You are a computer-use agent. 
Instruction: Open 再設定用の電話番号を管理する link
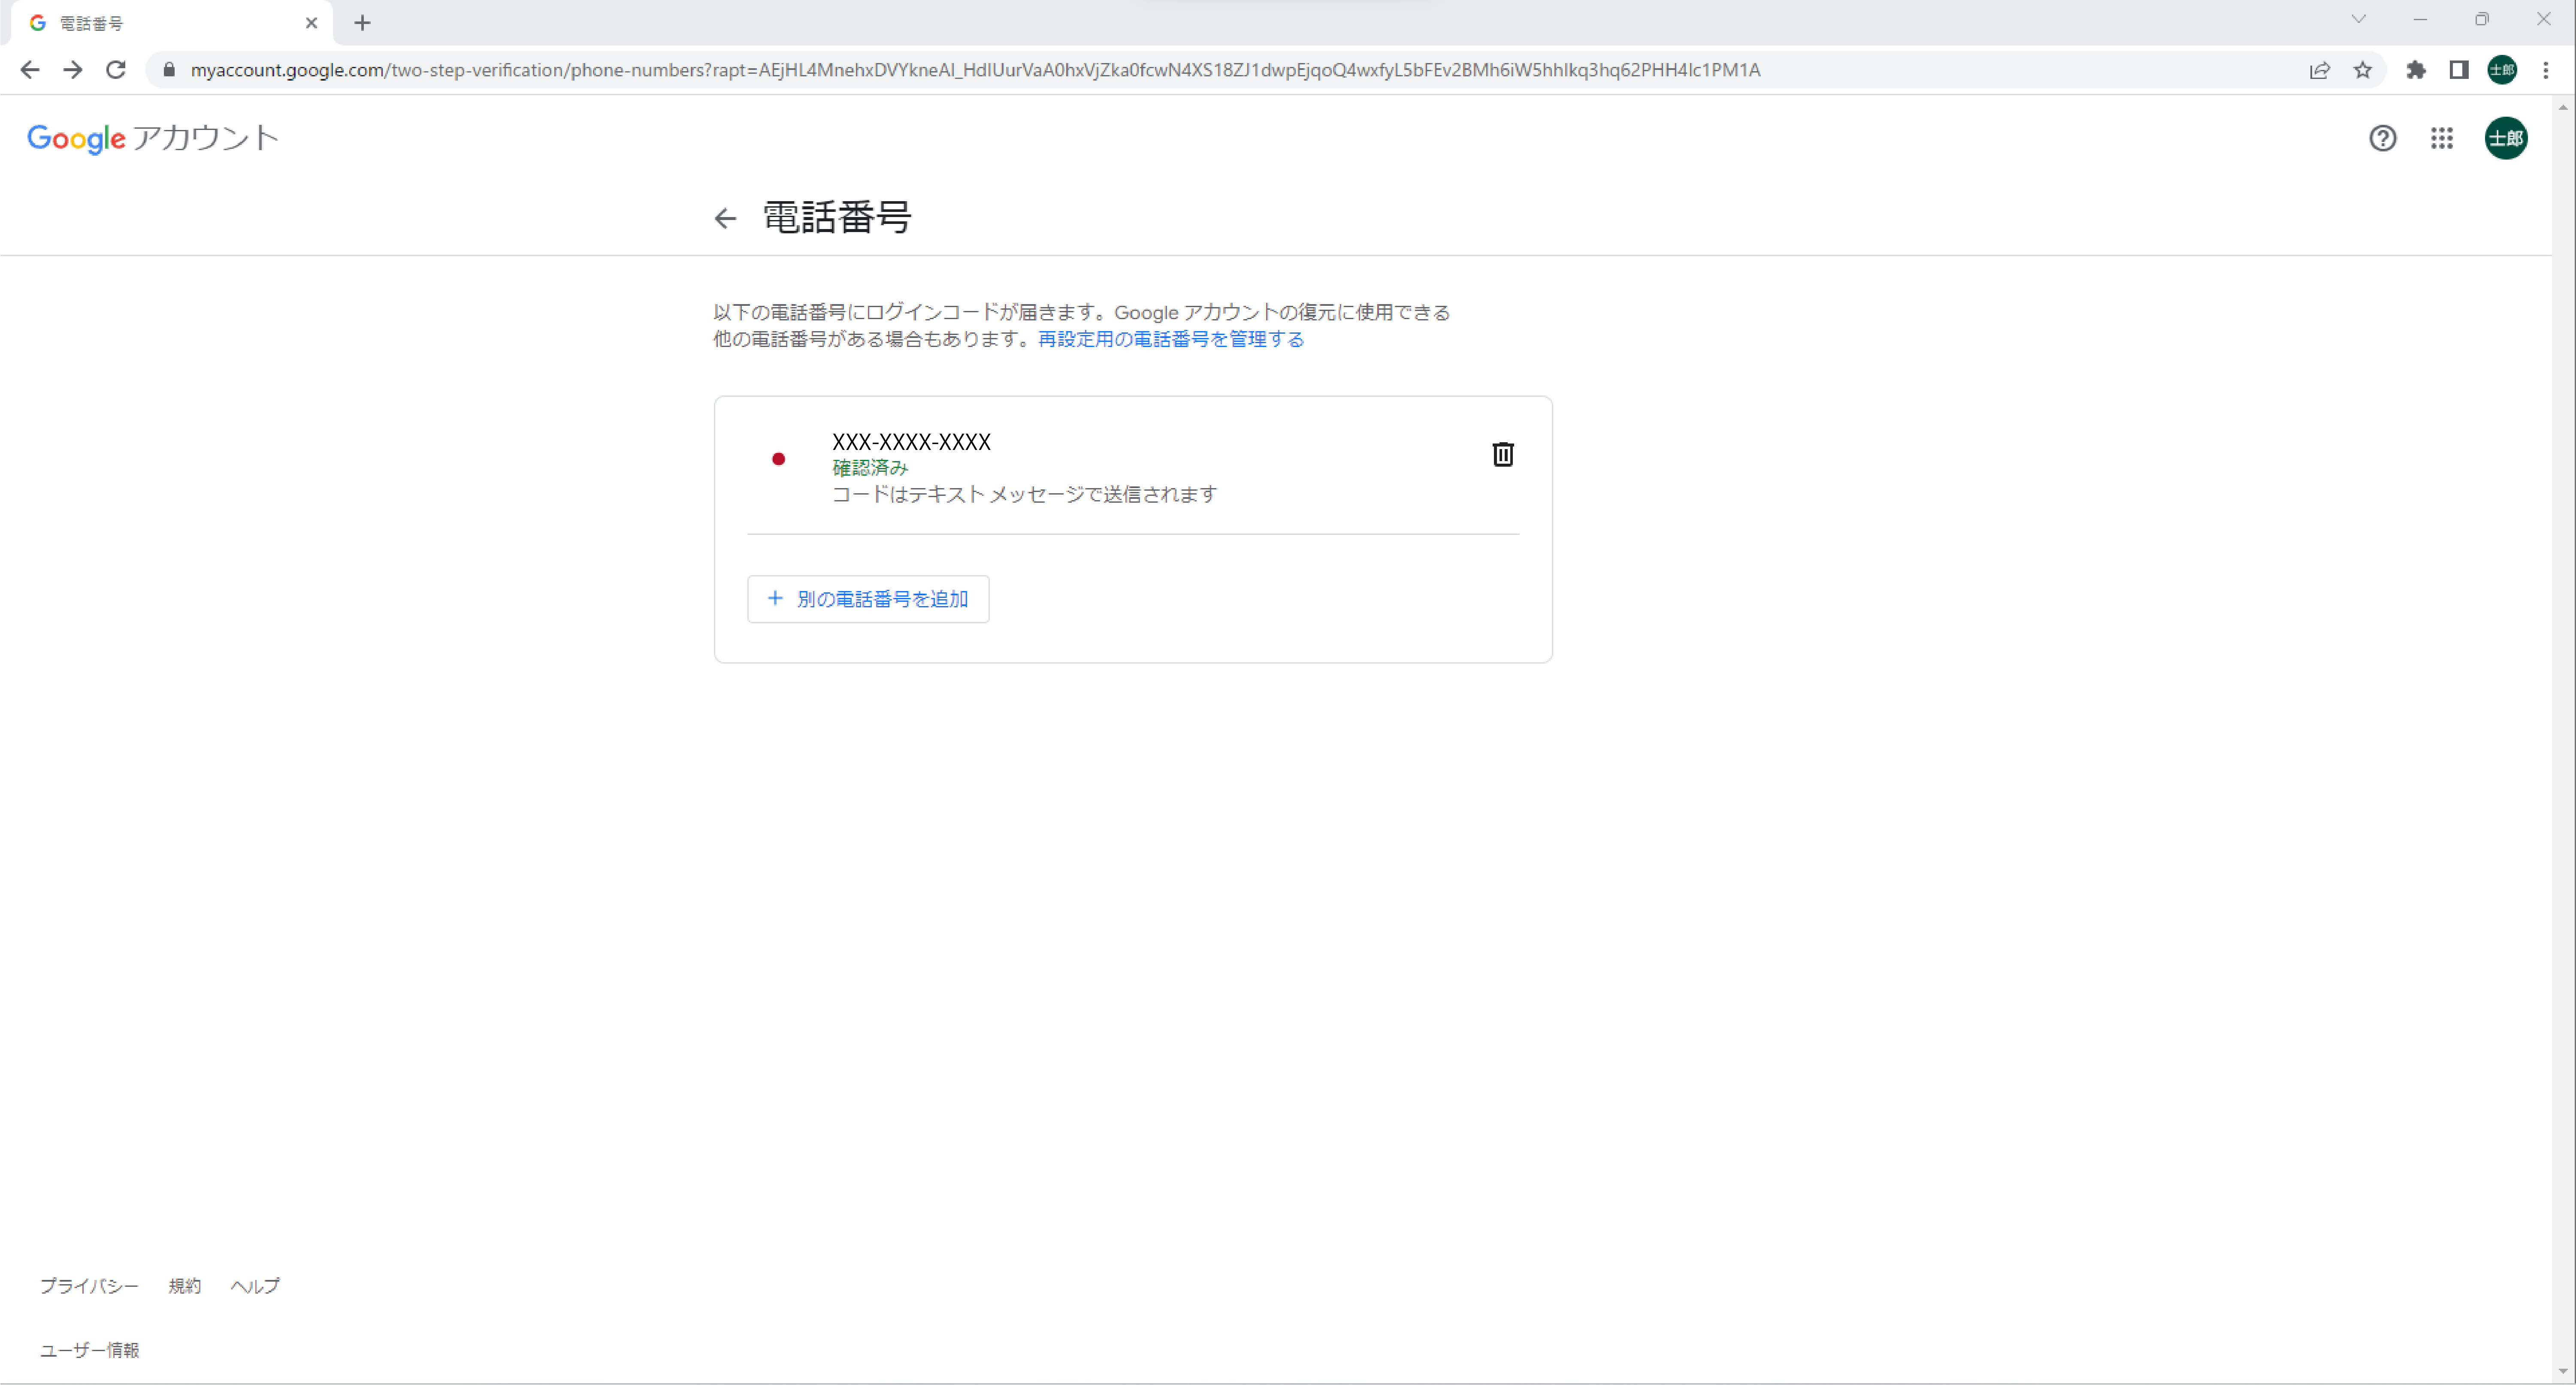click(x=1170, y=340)
